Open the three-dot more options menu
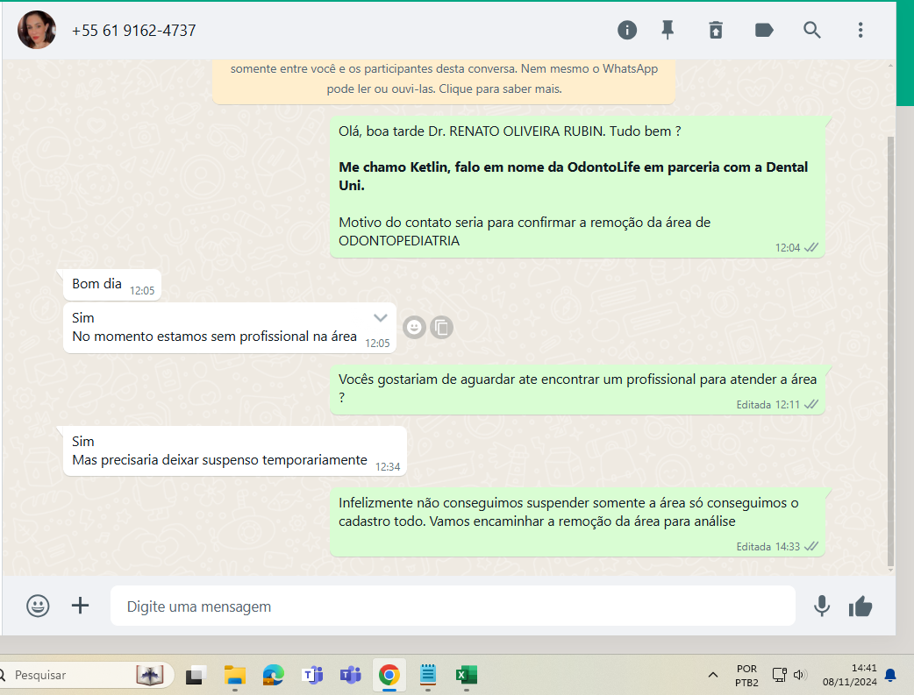Screen dimensions: 914x695 click(x=860, y=30)
